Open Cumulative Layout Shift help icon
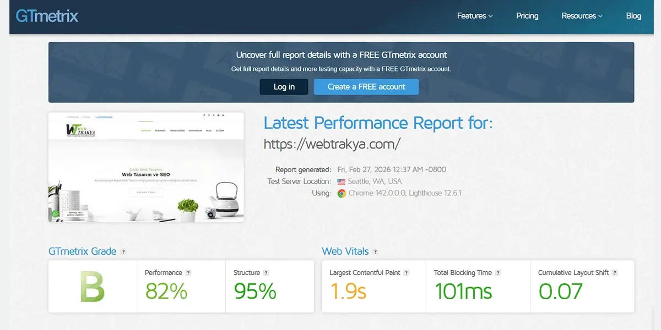The width and height of the screenshot is (661, 330). pos(615,273)
